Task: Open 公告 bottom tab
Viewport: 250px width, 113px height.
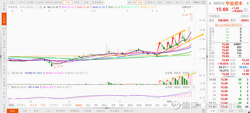Action: pyautogui.click(x=47, y=111)
